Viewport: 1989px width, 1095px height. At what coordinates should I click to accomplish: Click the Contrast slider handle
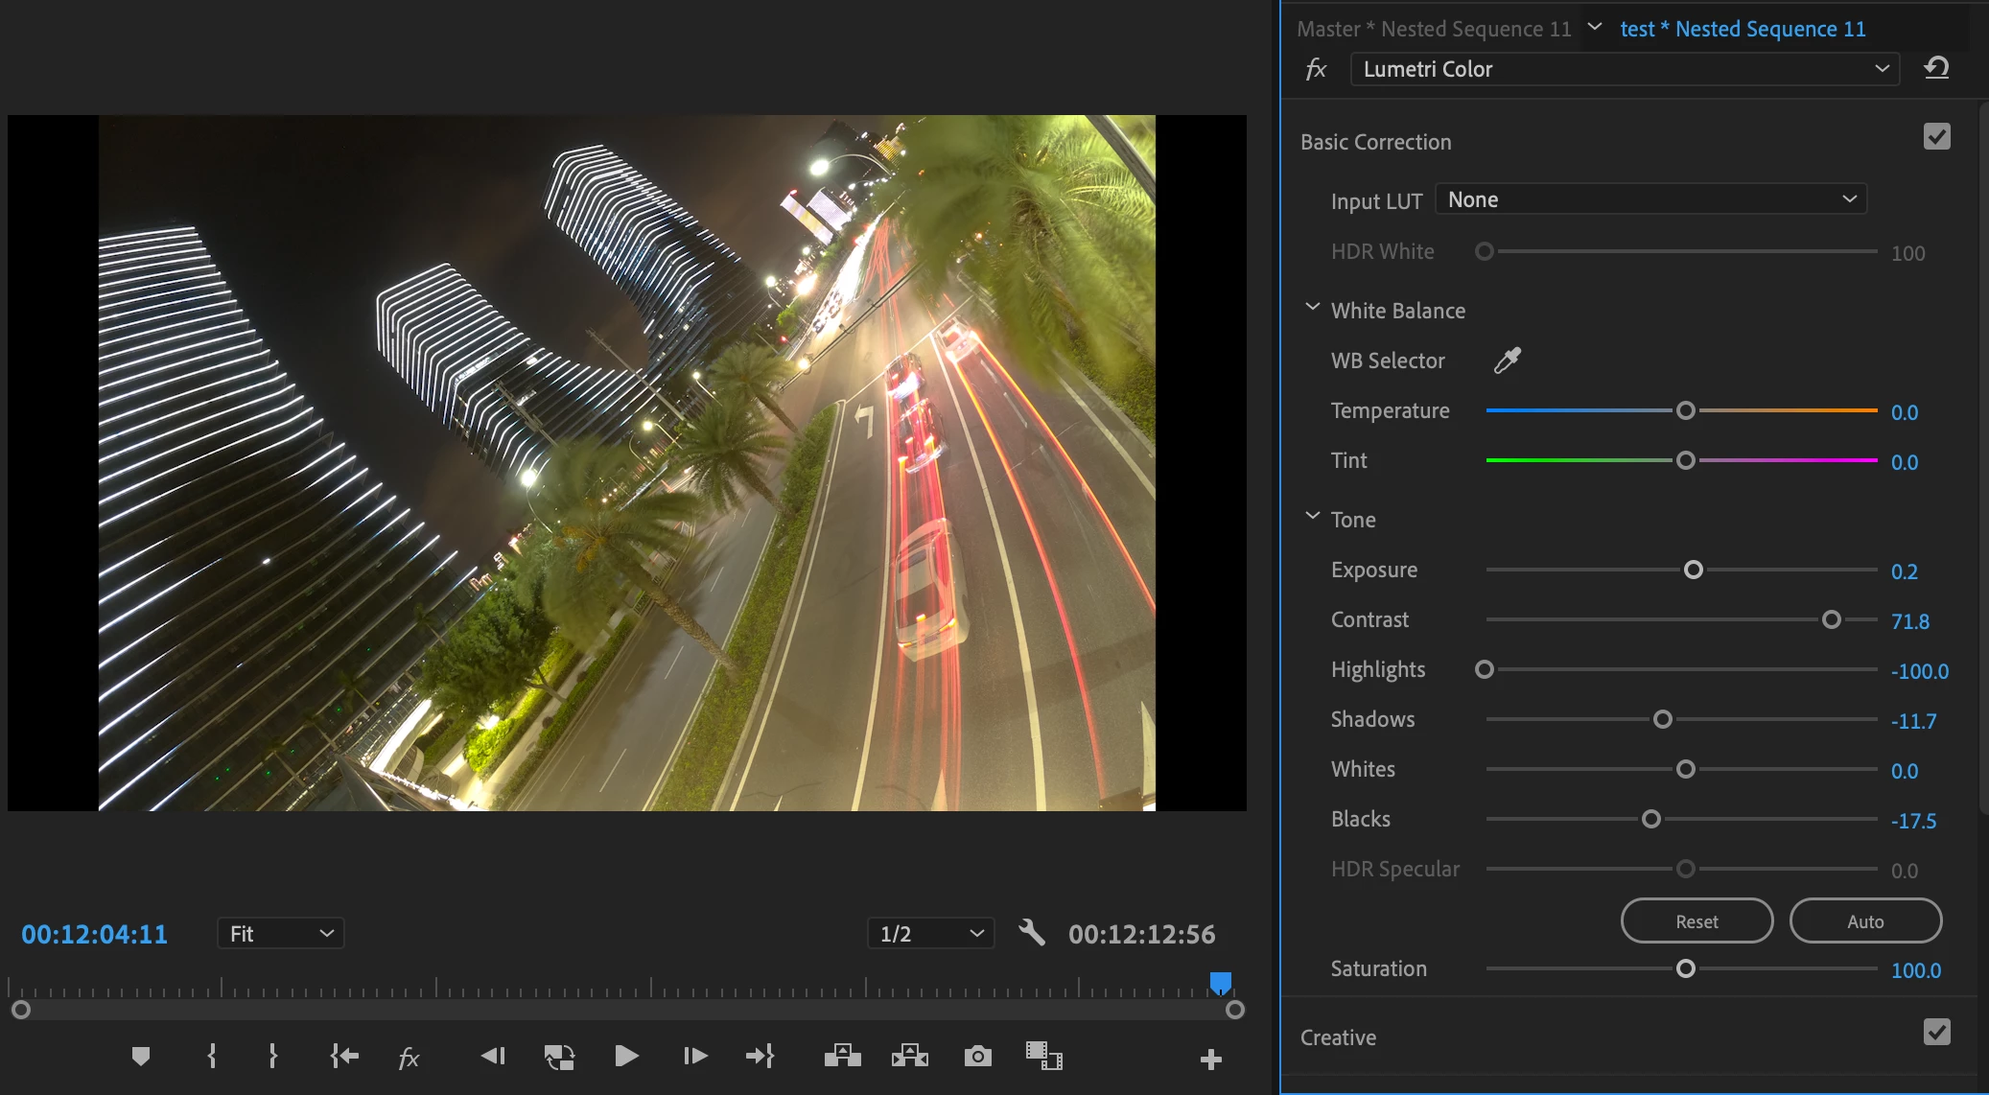[1831, 619]
